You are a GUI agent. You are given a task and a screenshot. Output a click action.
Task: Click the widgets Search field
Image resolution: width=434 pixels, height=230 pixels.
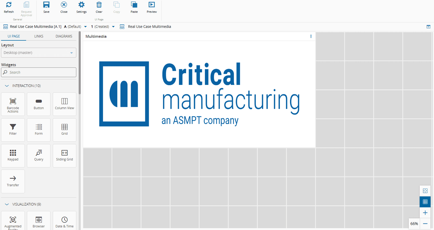[39, 72]
